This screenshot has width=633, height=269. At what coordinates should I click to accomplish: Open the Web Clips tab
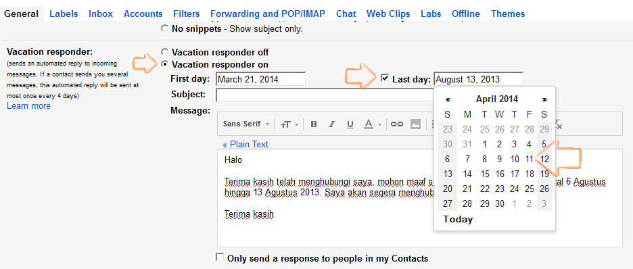(388, 14)
